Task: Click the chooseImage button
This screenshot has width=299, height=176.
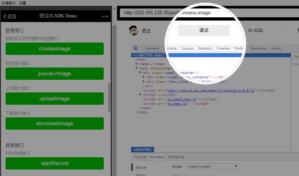Action: [x=55, y=49]
